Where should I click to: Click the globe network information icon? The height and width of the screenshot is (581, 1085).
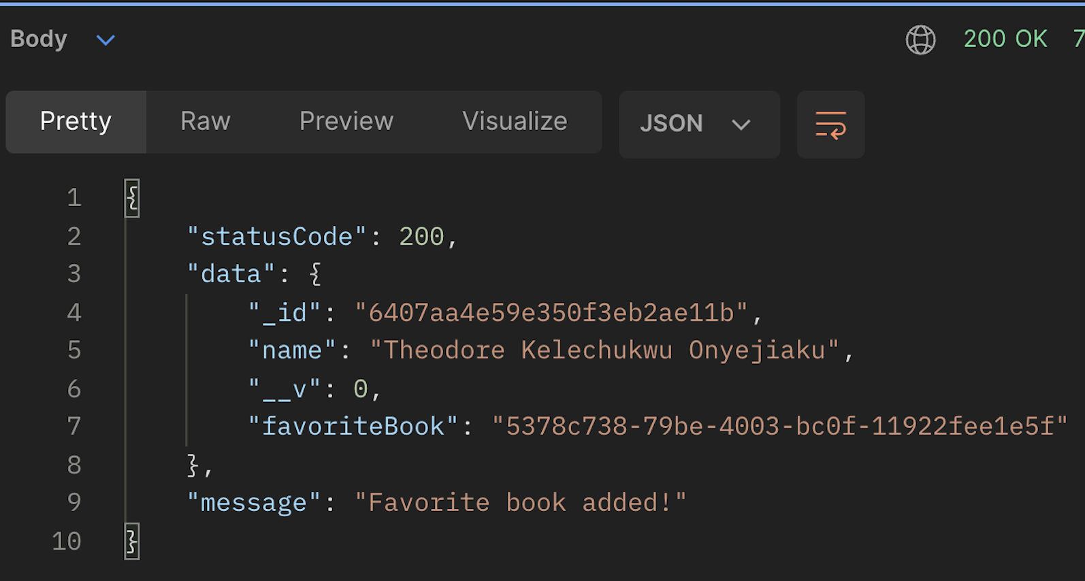[920, 39]
